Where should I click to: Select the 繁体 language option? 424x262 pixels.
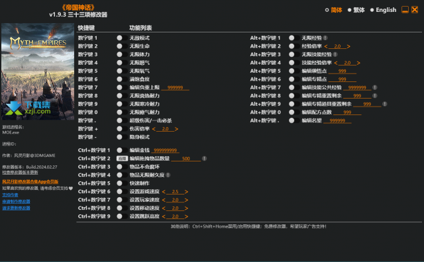(x=356, y=10)
